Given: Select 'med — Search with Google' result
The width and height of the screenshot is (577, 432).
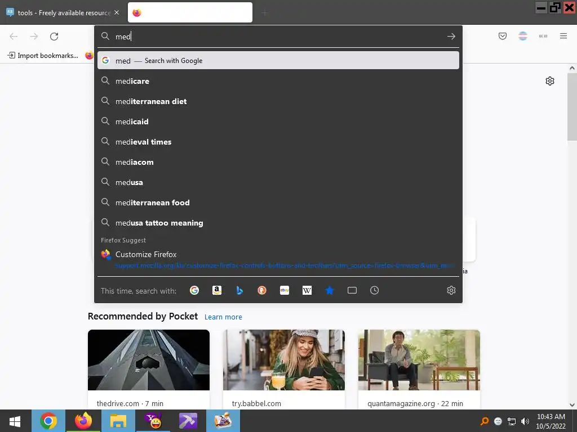Looking at the screenshot, I should click(x=278, y=61).
